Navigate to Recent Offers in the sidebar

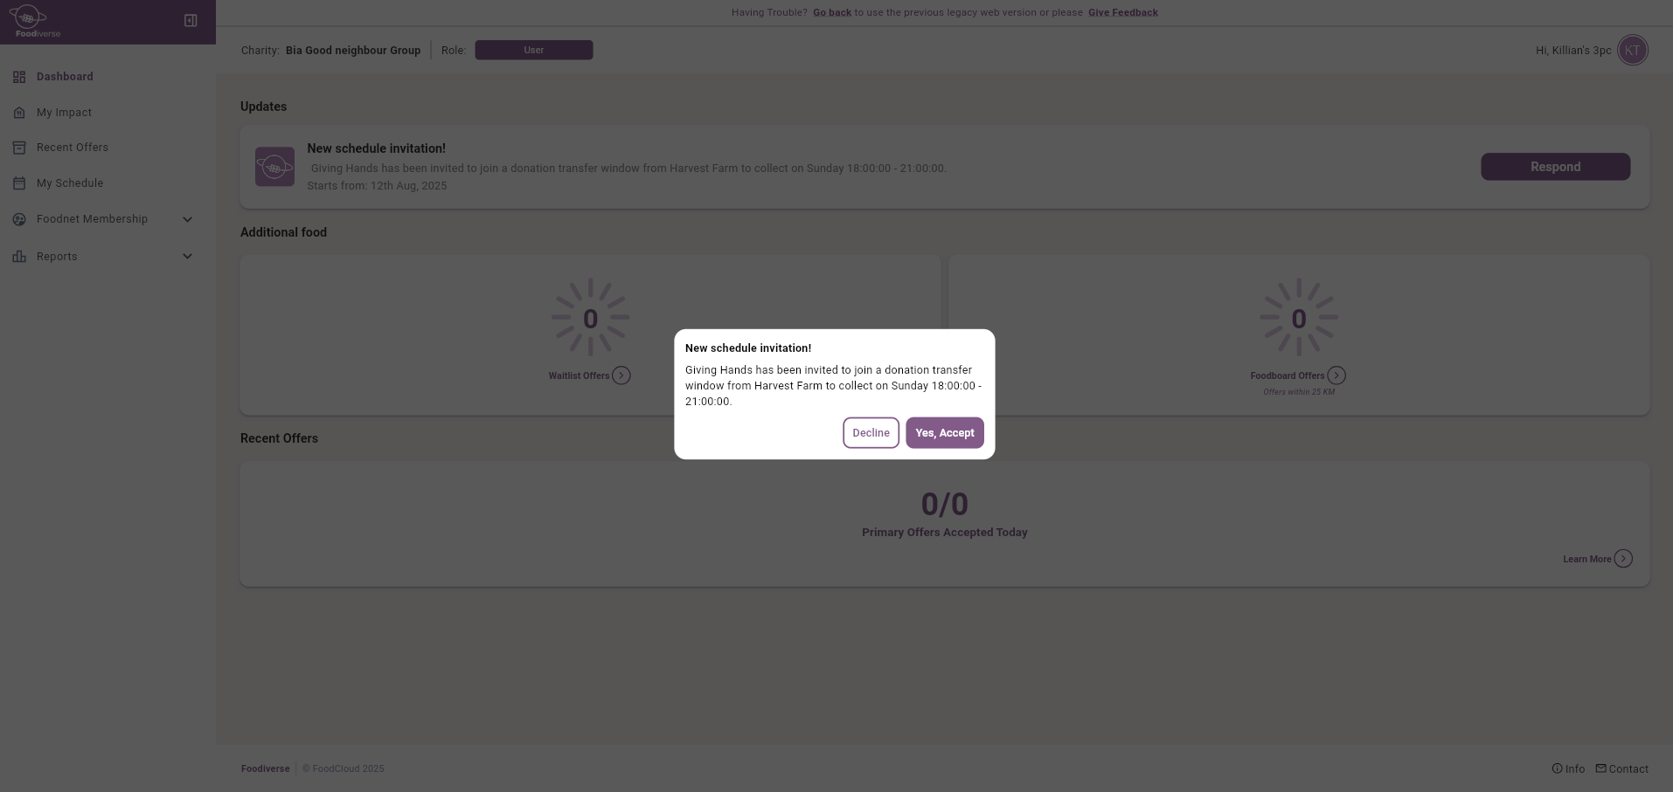coord(73,148)
